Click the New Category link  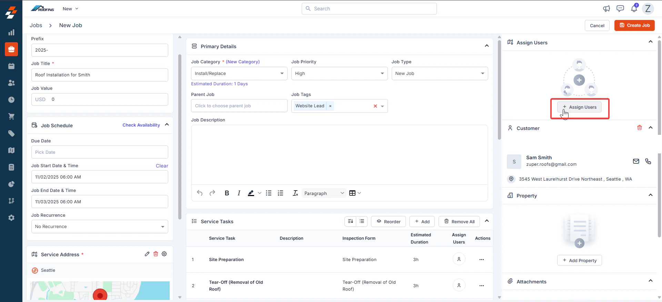click(243, 62)
